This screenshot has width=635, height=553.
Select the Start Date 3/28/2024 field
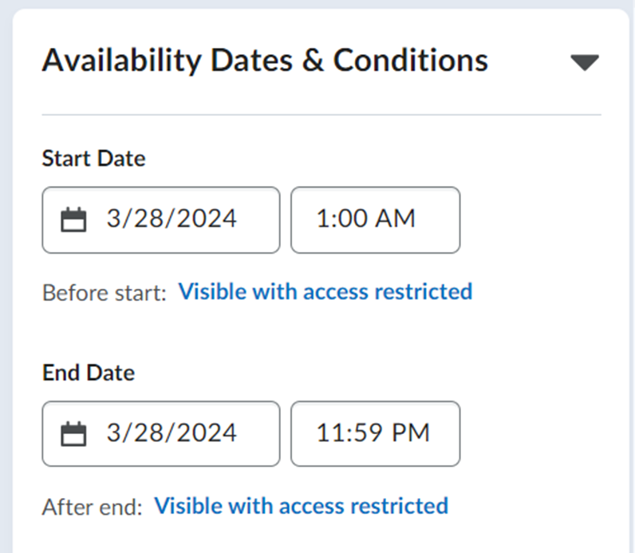[x=161, y=220]
